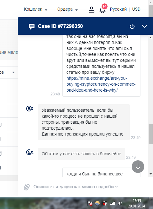Expand the dropdown arrow in the left panel
Image resolution: width=153 pixels, height=209 pixels.
13,72
